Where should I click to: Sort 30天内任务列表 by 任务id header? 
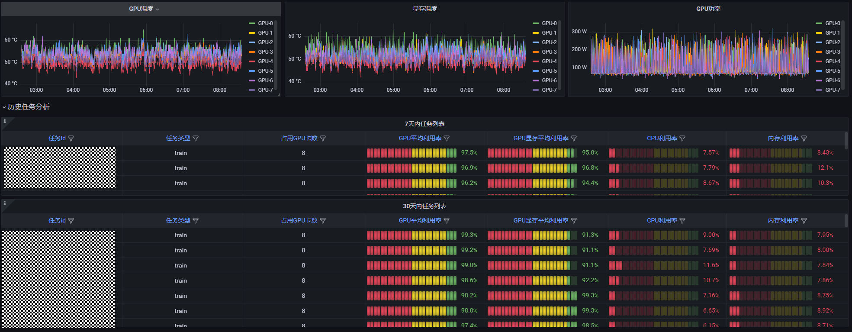[57, 221]
